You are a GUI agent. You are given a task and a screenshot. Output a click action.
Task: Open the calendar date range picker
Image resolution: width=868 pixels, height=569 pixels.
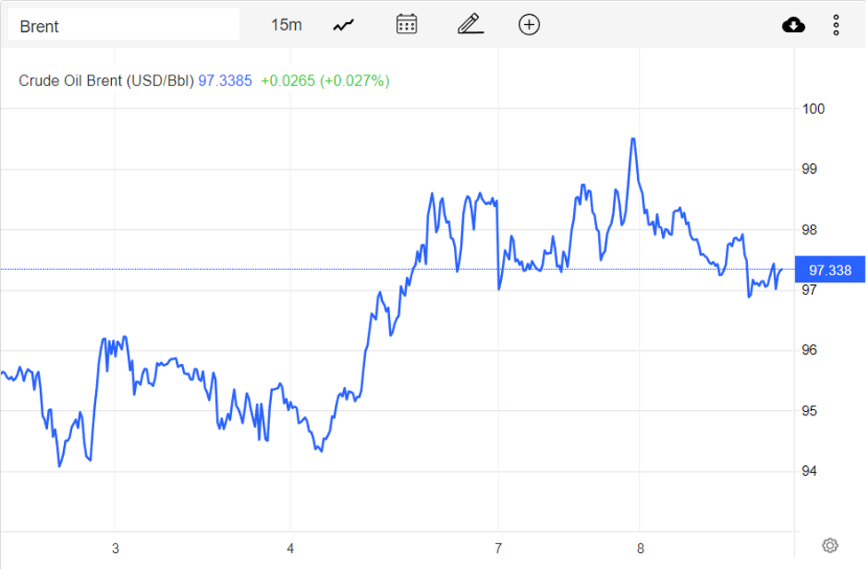click(x=406, y=24)
